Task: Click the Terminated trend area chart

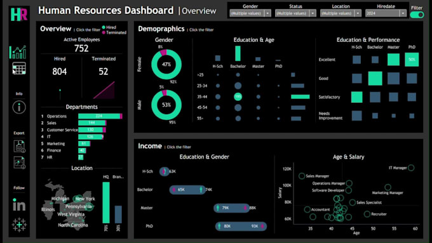Action: click(x=104, y=90)
